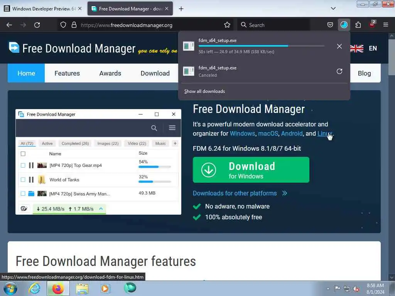Bookmark this page with star icon

[227, 25]
